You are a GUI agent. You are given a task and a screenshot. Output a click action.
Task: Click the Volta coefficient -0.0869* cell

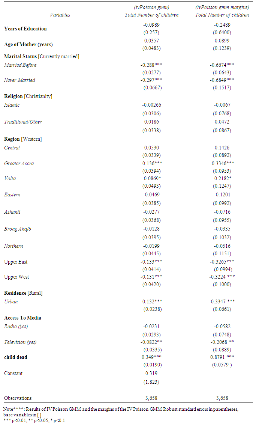[151, 178]
